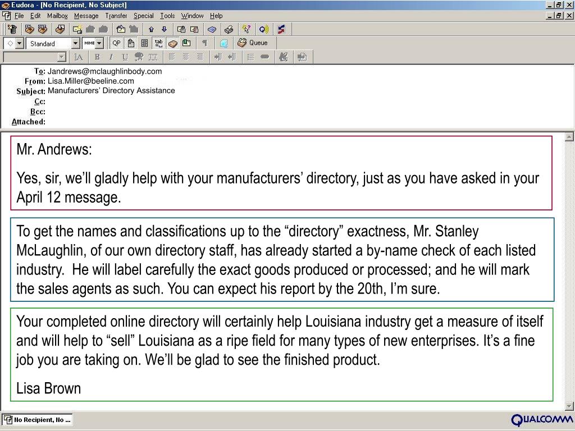Click the down arrow next message icon

coord(165,29)
